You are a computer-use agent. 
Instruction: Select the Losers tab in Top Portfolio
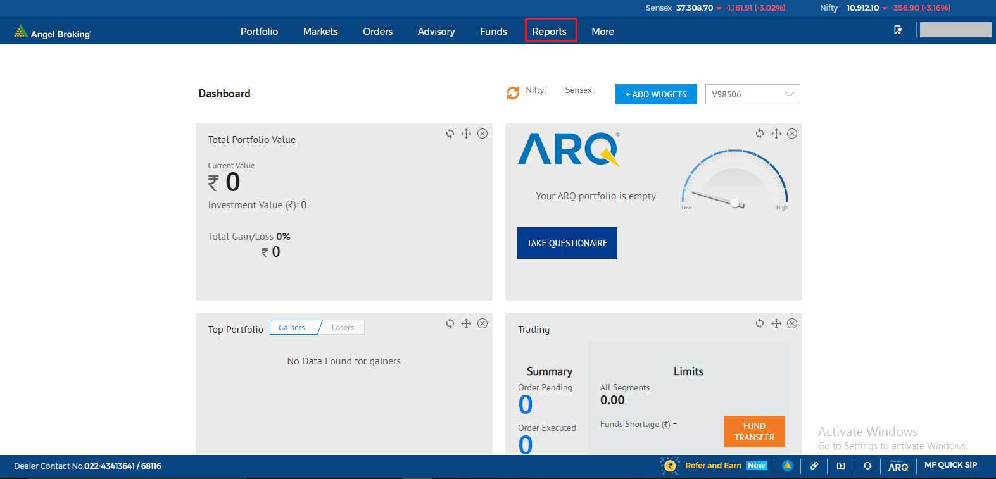tap(343, 327)
